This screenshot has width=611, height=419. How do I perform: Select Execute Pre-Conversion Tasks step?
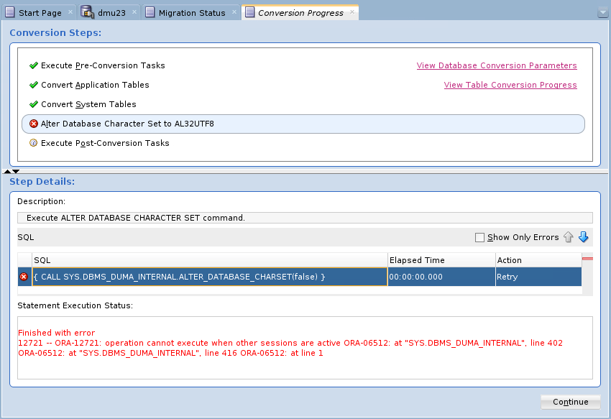(x=103, y=65)
